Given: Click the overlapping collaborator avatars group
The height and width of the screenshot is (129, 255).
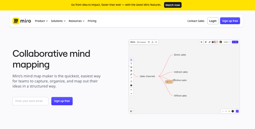Looking at the screenshot, I should point(215,42).
